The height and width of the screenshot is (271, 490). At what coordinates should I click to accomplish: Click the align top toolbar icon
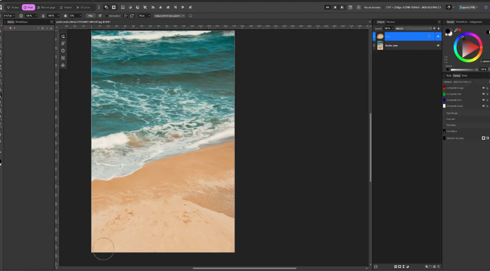click(x=175, y=7)
